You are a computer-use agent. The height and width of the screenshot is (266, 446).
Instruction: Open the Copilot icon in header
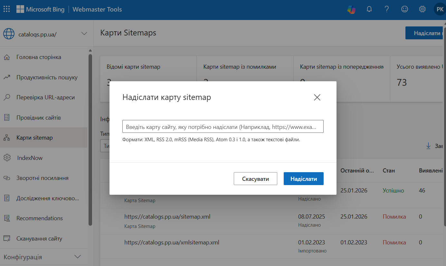tap(351, 9)
